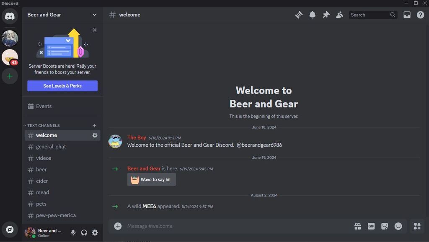The width and height of the screenshot is (429, 242).
Task: Open the gift Nitro icon
Action: tap(357, 226)
